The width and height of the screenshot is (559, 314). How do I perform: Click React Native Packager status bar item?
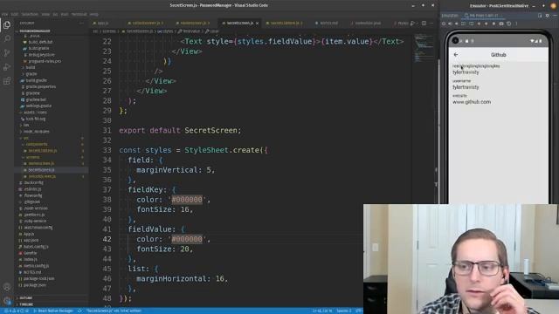click(x=53, y=311)
